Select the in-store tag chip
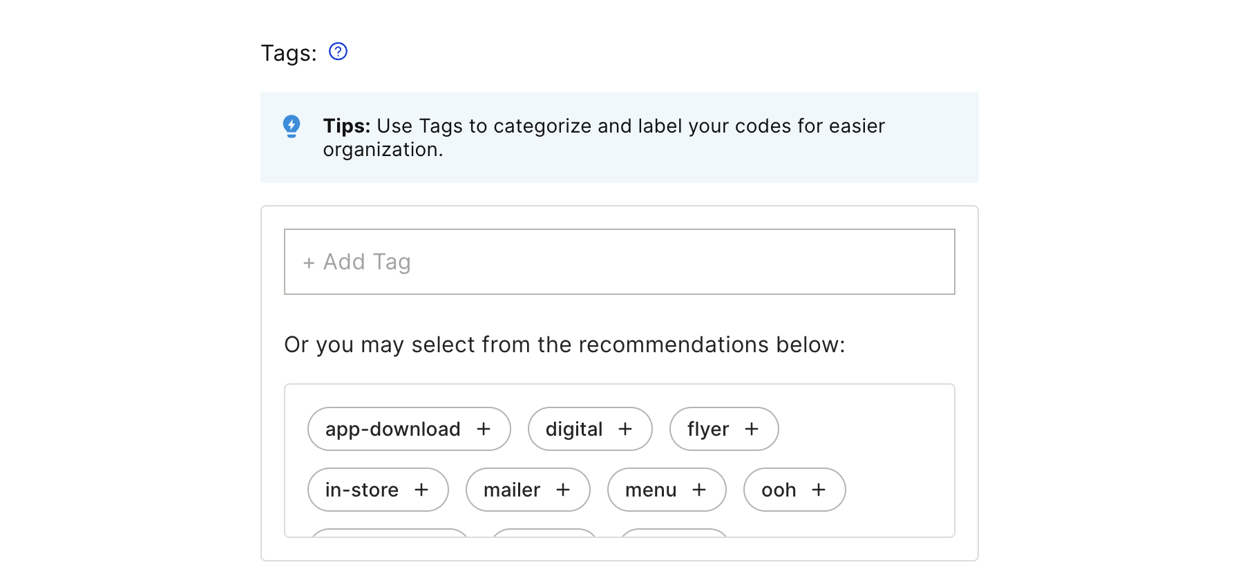Viewport: 1238px width, 587px height. tap(378, 490)
